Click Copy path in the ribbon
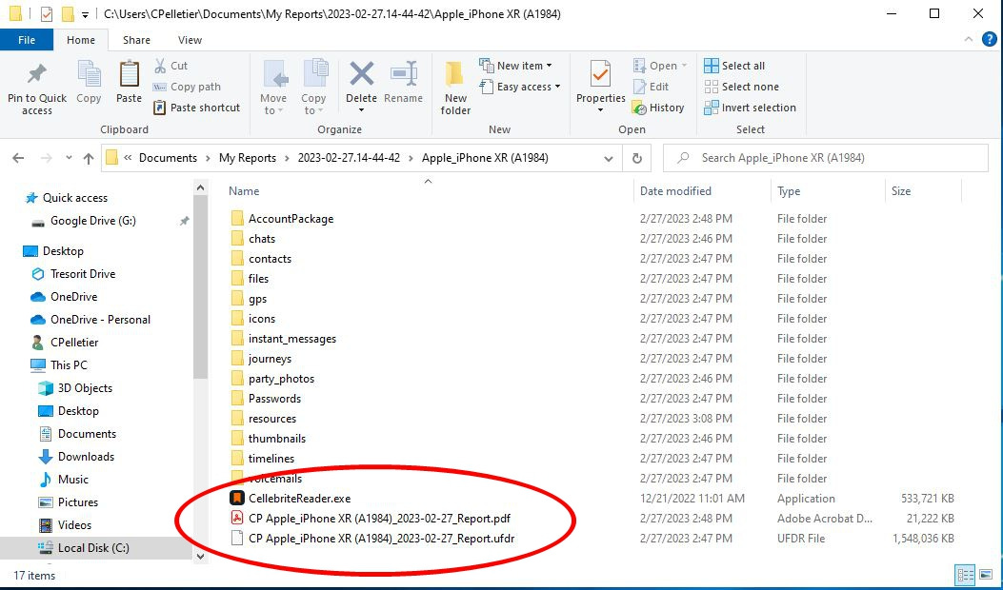Viewport: 1003px width, 590px height. [187, 87]
